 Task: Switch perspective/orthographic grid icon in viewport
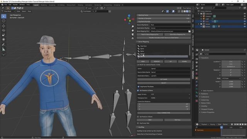click(x=133, y=38)
